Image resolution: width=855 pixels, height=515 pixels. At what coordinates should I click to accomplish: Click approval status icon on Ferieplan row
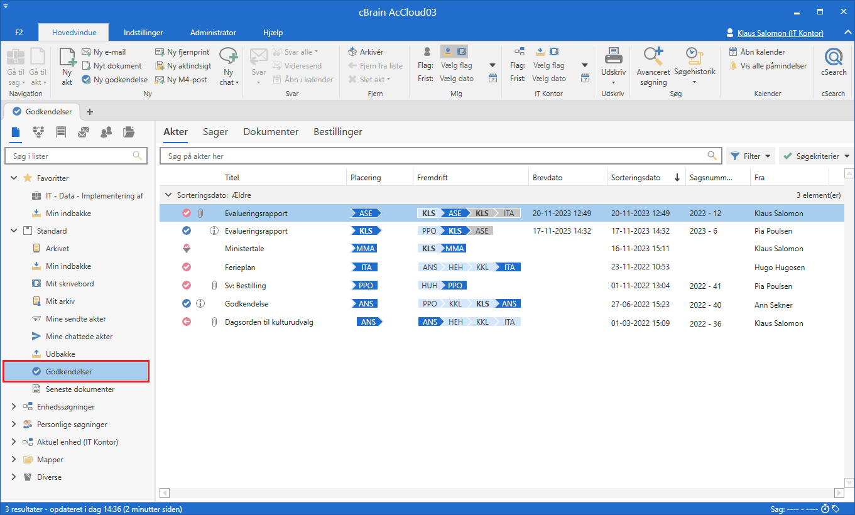187,268
